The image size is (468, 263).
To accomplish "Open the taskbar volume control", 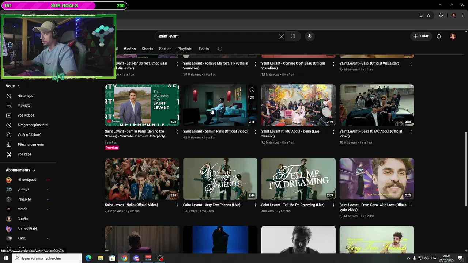I will [426, 258].
